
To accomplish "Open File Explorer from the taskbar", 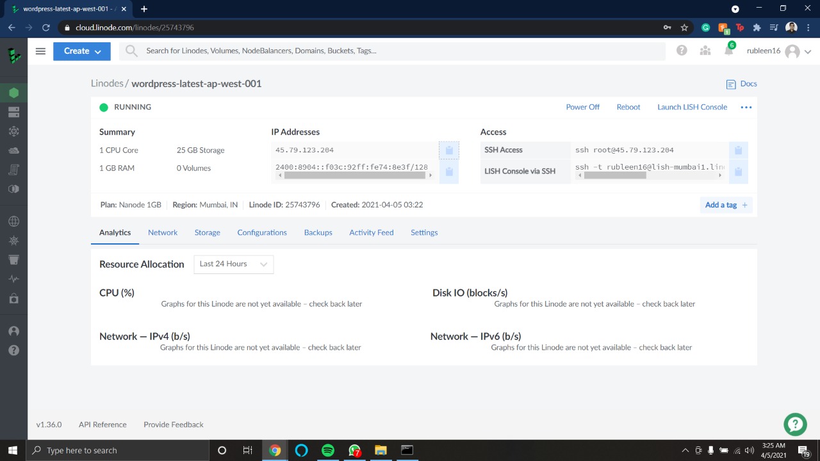I will pos(381,450).
